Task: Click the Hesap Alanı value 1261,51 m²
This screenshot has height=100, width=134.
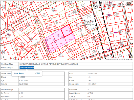Action: point(92,84)
